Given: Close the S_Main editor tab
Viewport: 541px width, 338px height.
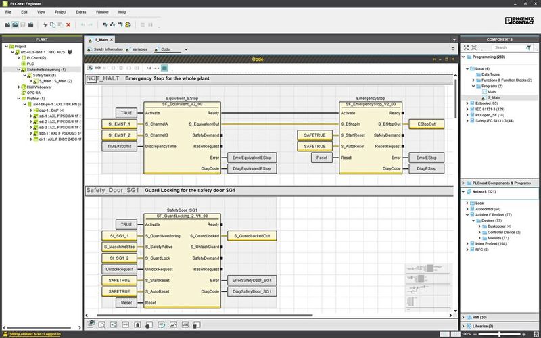Looking at the screenshot, I should 112,40.
